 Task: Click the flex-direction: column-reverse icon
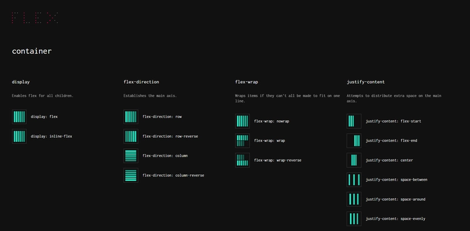point(130,175)
